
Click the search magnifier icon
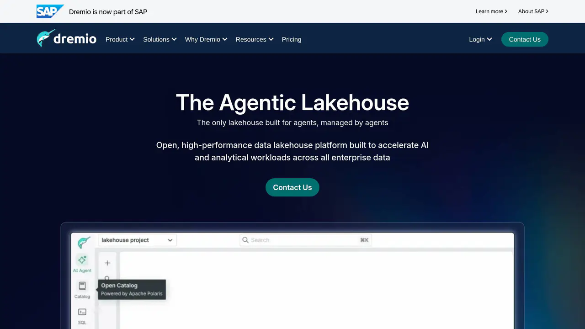point(245,240)
